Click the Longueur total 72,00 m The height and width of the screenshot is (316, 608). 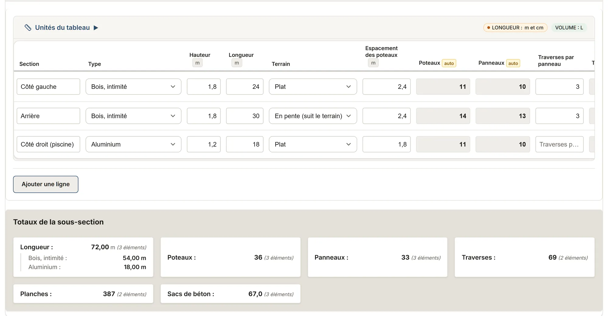[103, 247]
